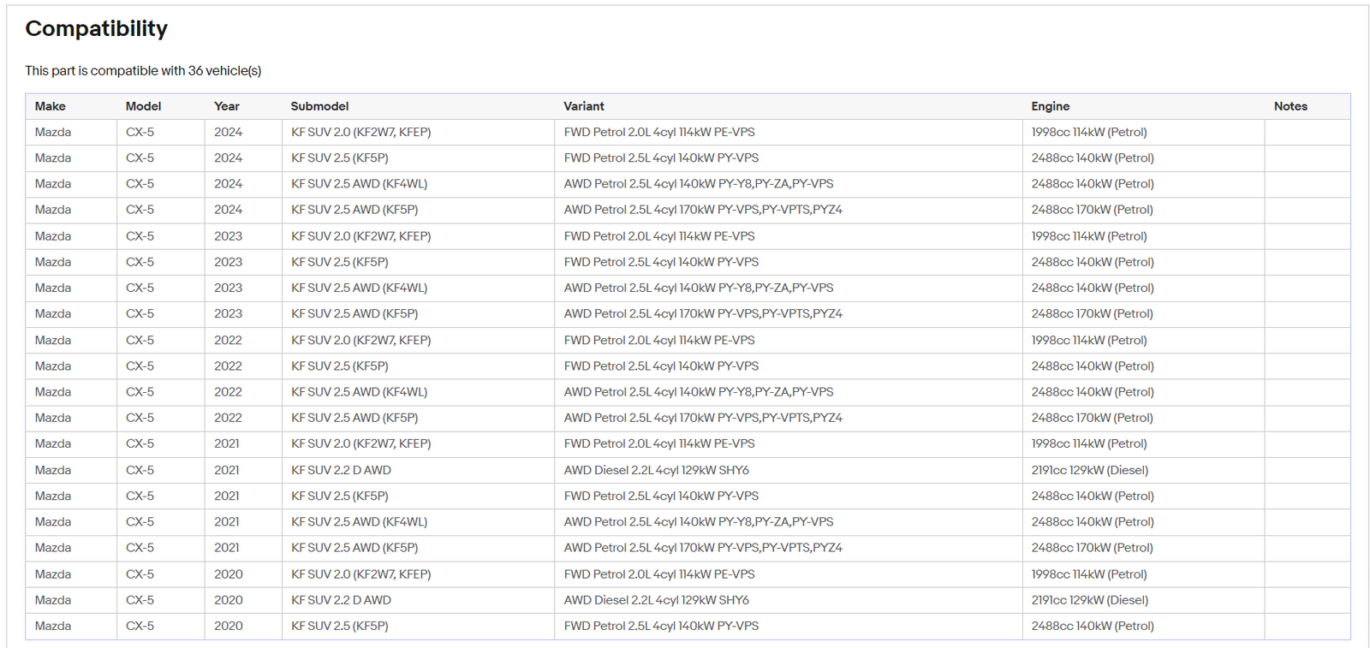This screenshot has width=1370, height=648.
Task: Select 2024 submodel KF SUV 2.0 (KF2W7, KFEP)
Action: click(x=361, y=132)
